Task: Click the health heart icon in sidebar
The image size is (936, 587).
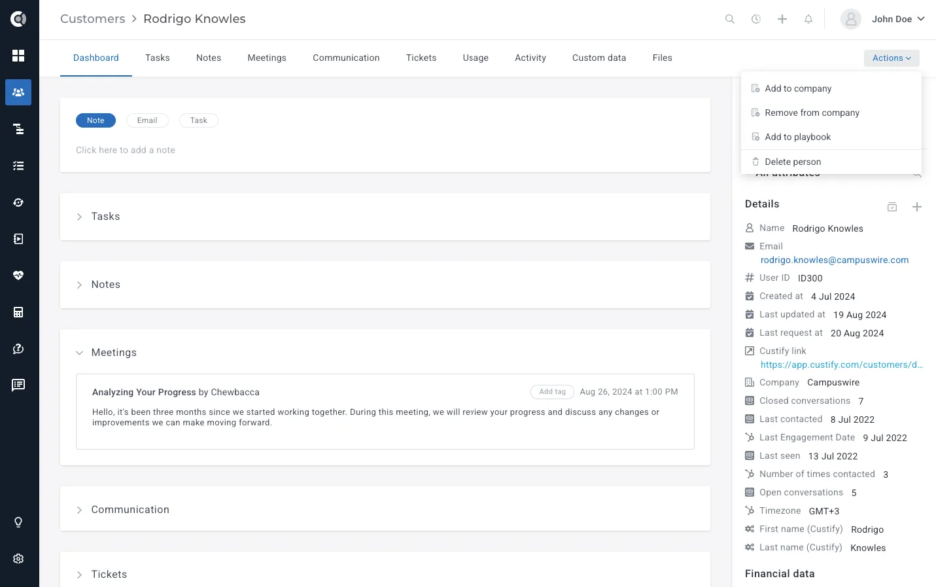Action: tap(18, 276)
